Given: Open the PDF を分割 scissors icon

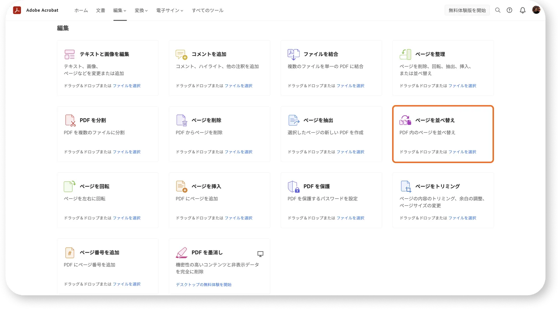Looking at the screenshot, I should 70,120.
